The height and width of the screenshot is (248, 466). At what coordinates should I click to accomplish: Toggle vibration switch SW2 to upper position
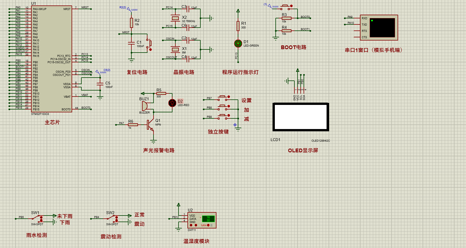[116, 217]
